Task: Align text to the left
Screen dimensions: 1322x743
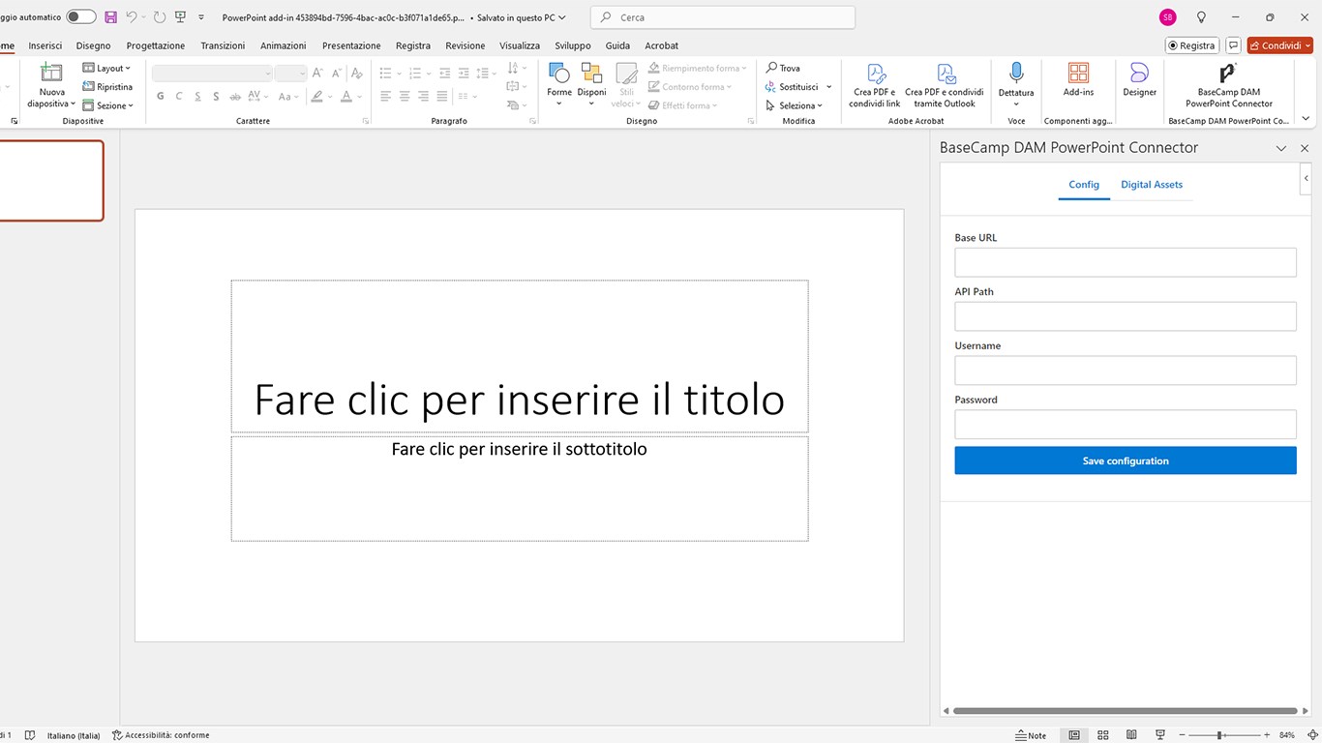Action: click(385, 96)
